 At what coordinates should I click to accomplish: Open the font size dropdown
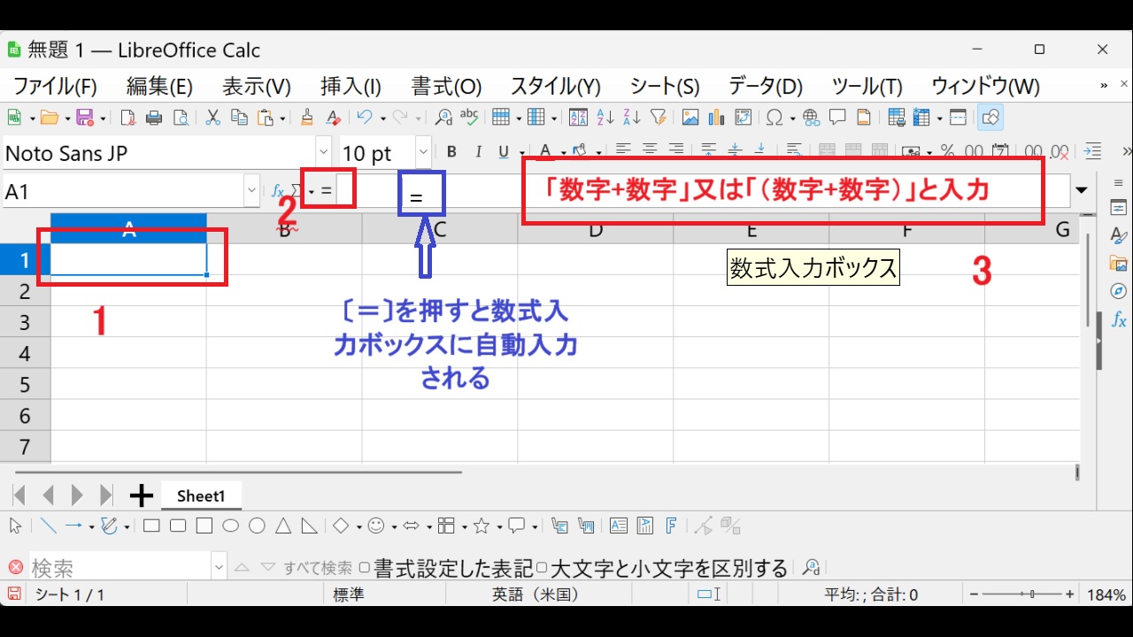(422, 152)
